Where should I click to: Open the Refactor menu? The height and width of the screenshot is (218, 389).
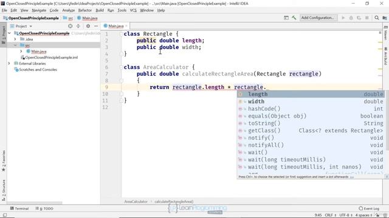(x=85, y=10)
